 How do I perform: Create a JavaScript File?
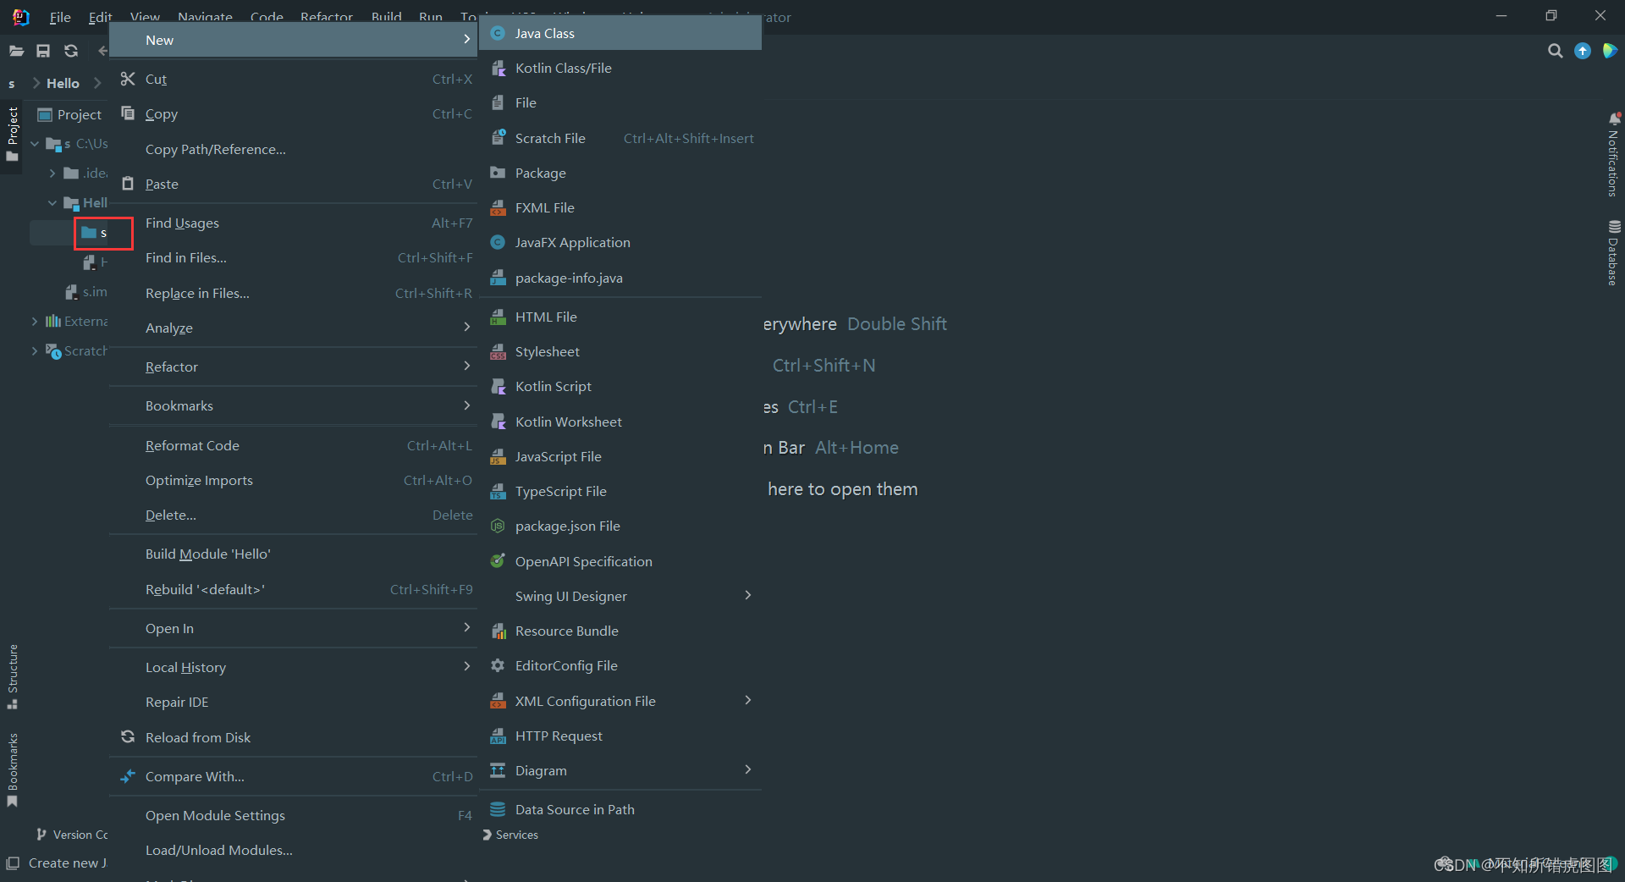point(620,456)
